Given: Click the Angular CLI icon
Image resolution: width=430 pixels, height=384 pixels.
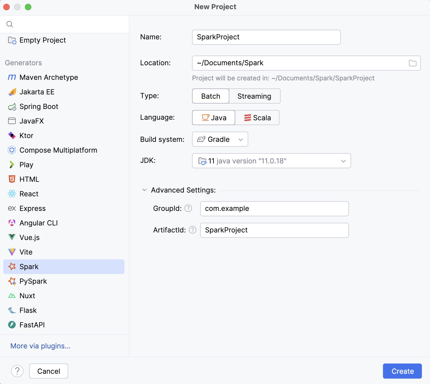Looking at the screenshot, I should tap(12, 223).
